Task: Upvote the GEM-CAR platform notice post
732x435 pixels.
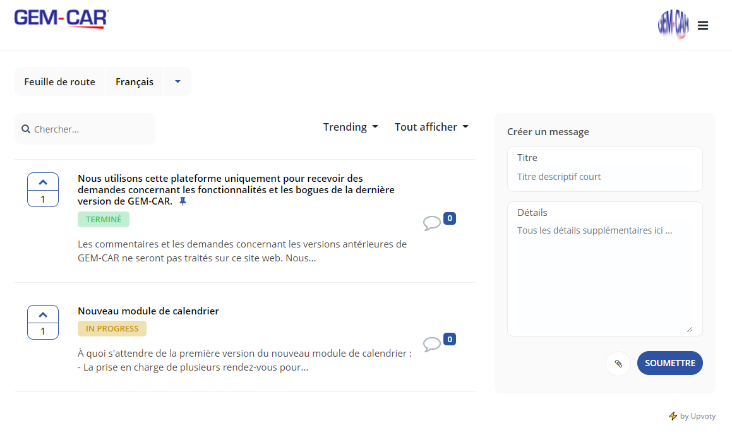Action: (43, 182)
